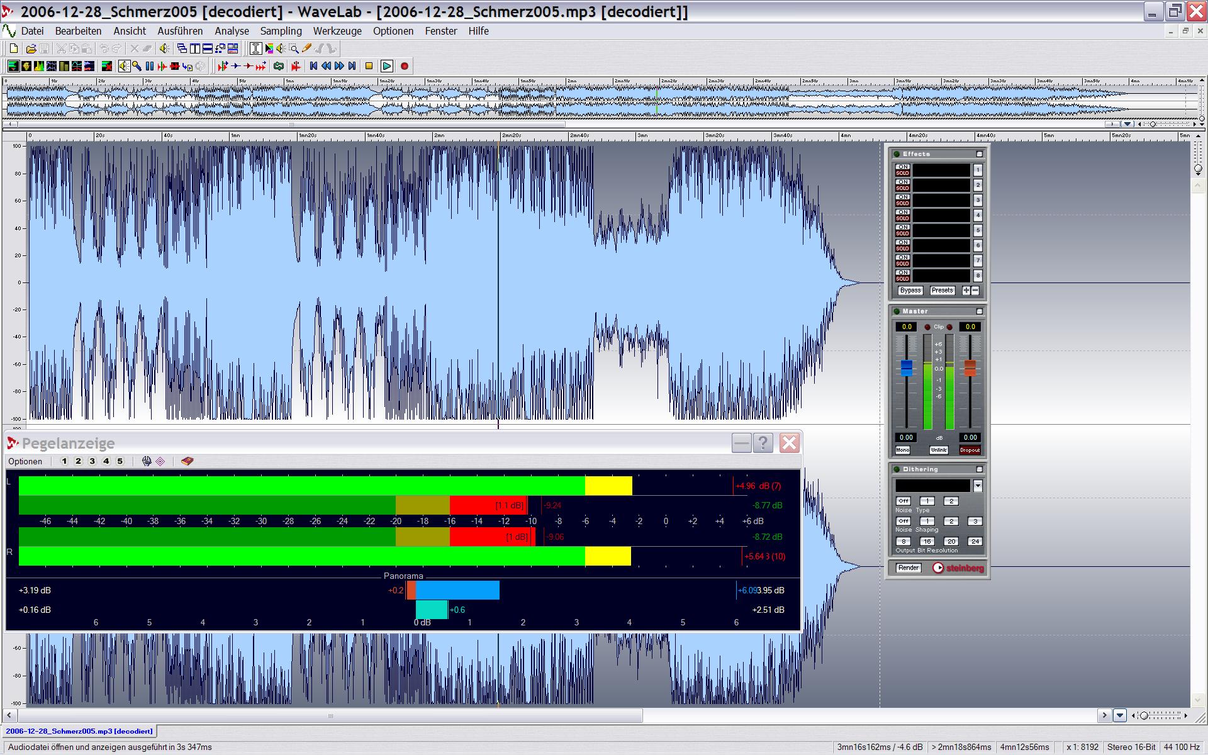Image resolution: width=1208 pixels, height=755 pixels.
Task: Toggle Unlink faders in Master section
Action: tap(939, 450)
